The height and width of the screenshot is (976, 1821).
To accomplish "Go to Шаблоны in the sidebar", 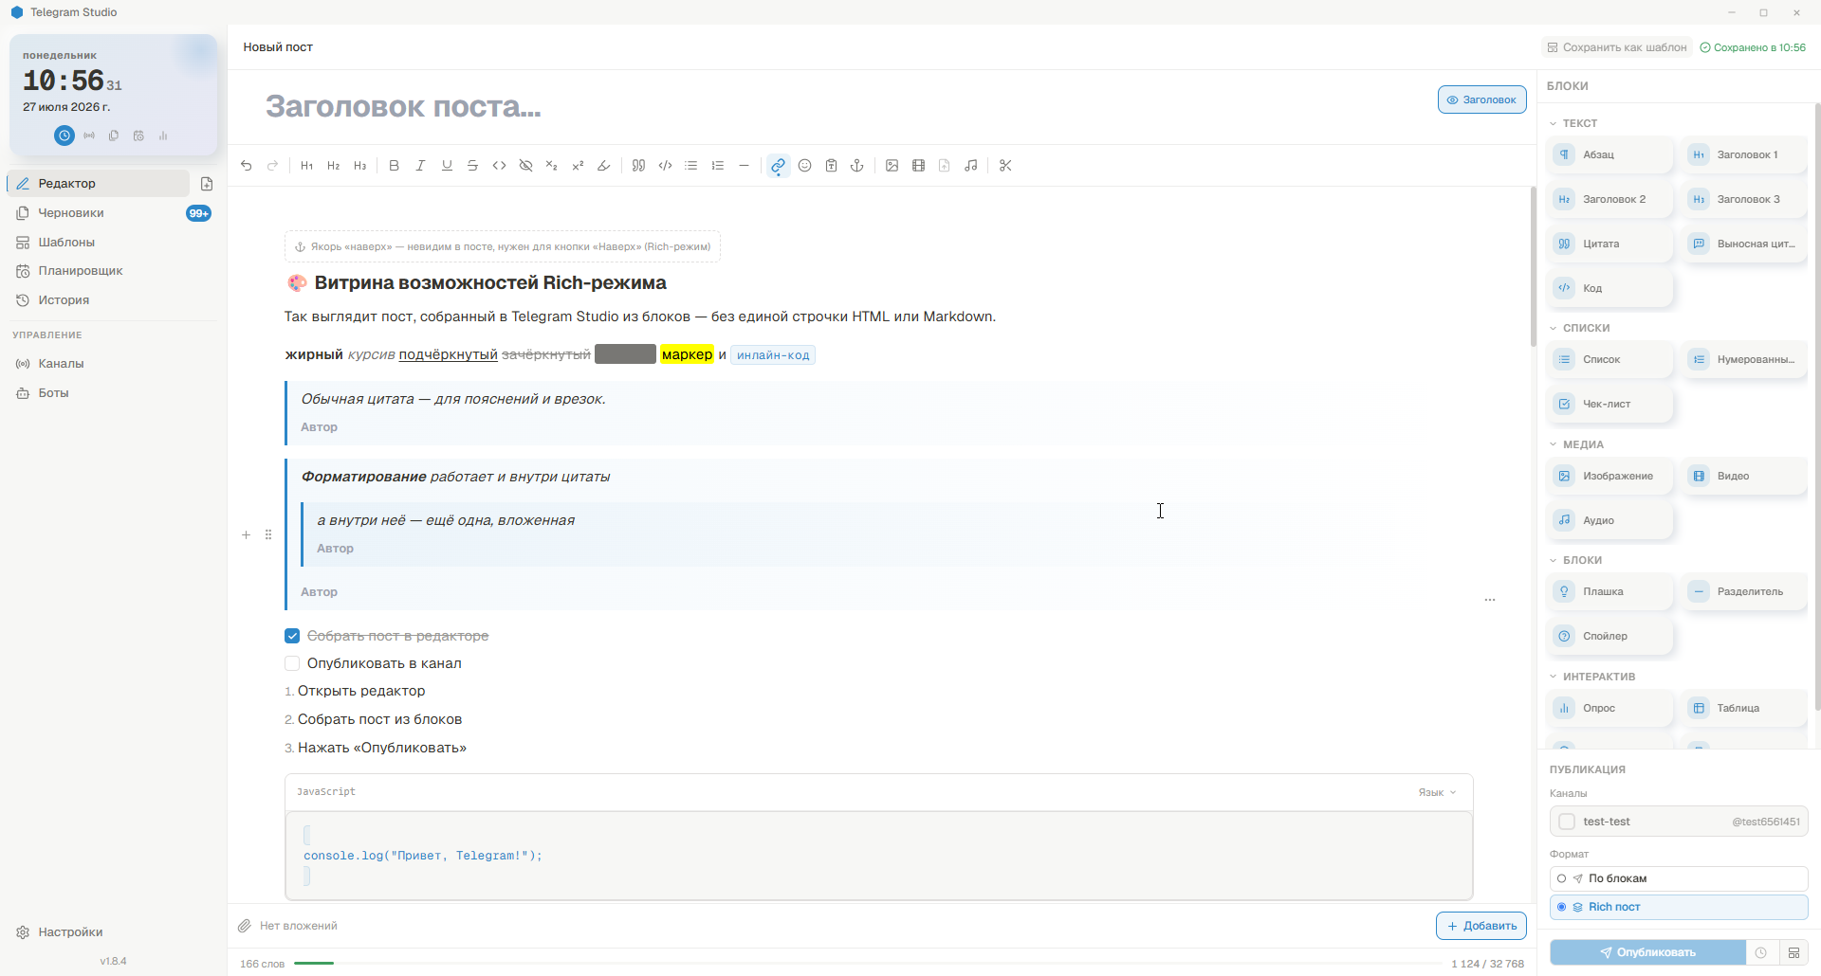I will 112,243.
